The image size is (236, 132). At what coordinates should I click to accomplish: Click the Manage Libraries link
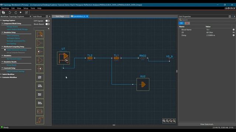tap(12, 27)
